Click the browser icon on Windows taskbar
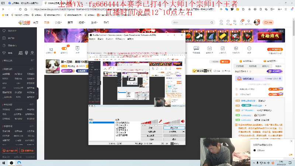295x166 pixels. (19, 163)
